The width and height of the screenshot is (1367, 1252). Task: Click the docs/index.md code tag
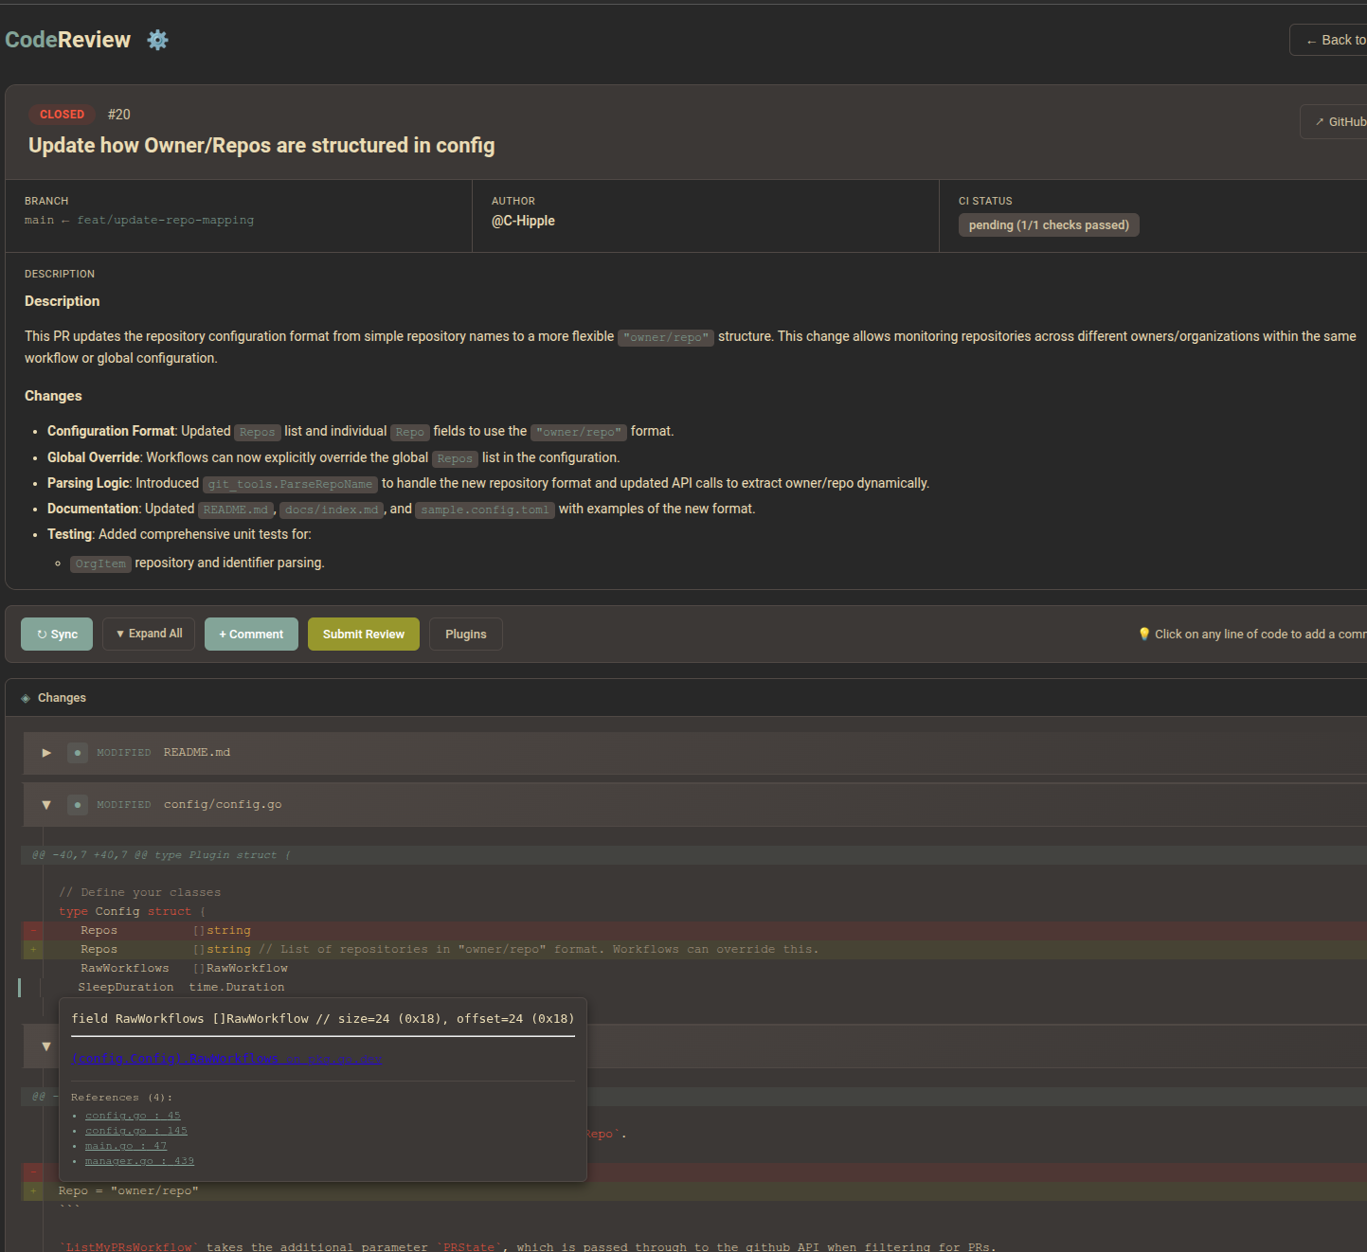[x=332, y=510]
